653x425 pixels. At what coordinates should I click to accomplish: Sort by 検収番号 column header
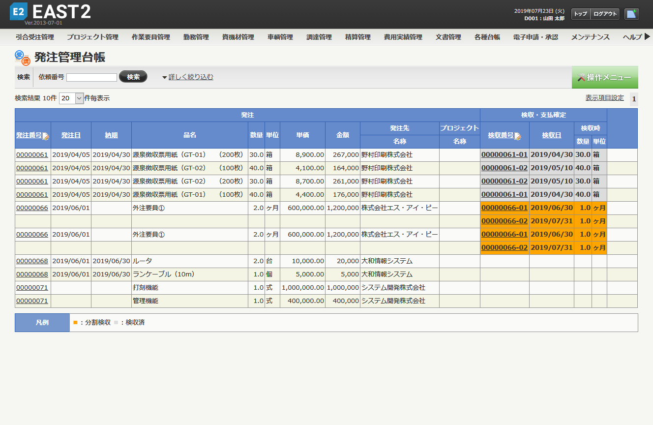[501, 135]
